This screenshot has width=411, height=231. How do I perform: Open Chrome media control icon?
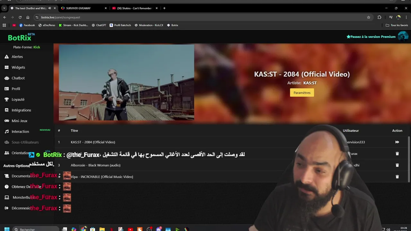[391, 17]
